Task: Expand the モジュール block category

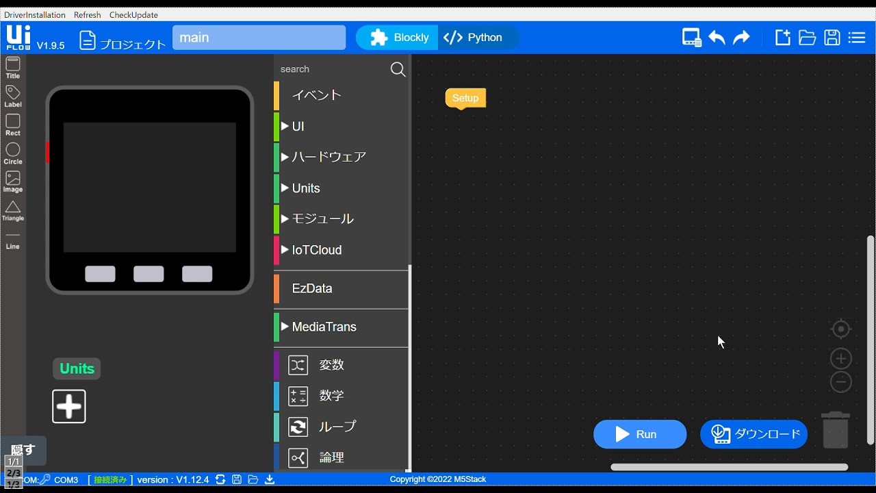Action: [x=342, y=219]
